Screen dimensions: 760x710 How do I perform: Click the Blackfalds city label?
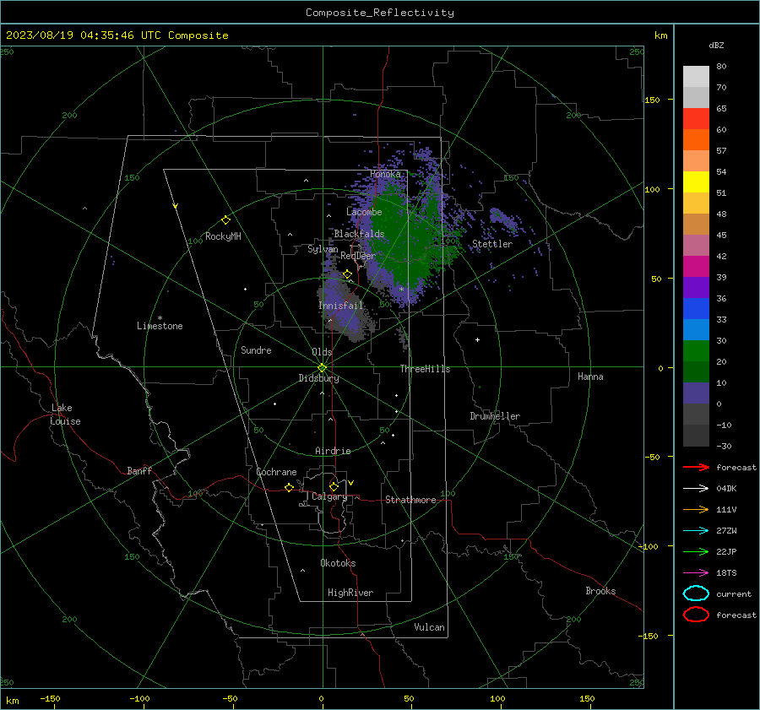(359, 234)
